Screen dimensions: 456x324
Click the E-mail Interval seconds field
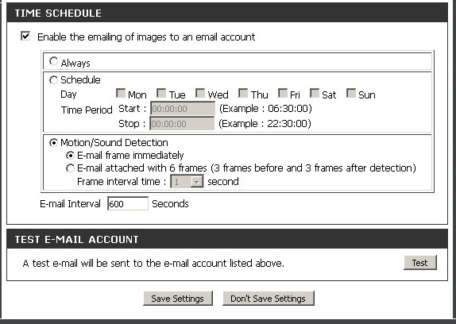(128, 203)
